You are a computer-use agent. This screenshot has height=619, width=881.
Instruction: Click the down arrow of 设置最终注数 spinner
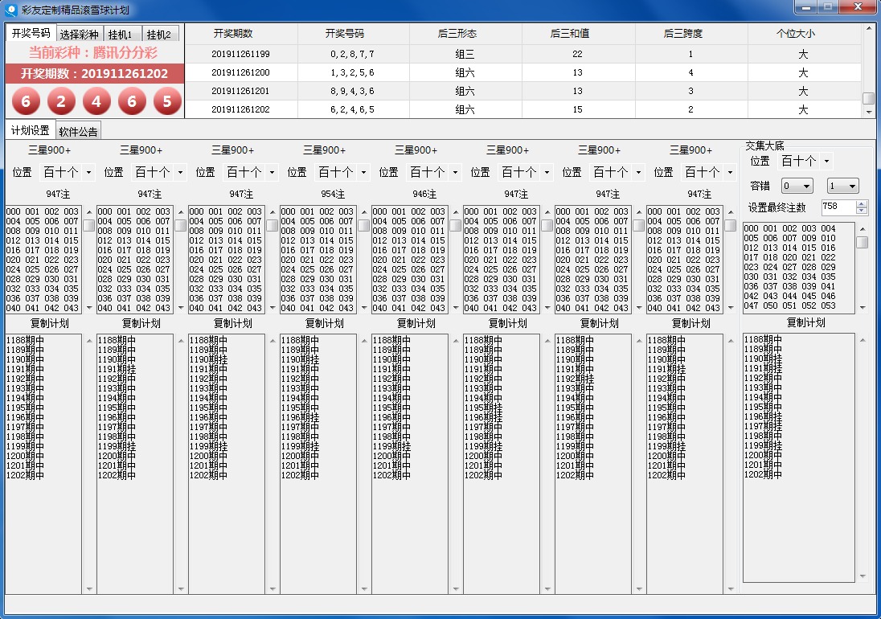pyautogui.click(x=862, y=211)
